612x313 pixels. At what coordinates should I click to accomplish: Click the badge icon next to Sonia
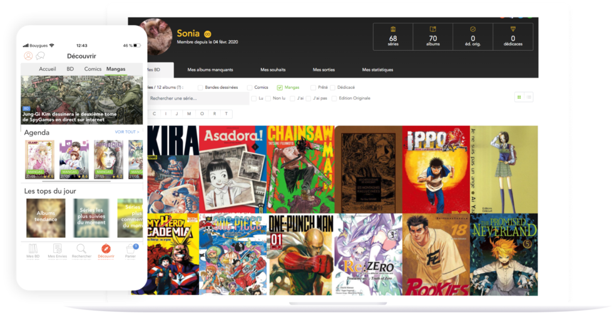208,34
